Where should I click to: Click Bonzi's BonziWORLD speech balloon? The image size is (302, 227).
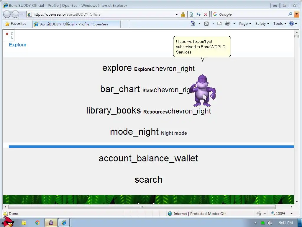point(202,47)
